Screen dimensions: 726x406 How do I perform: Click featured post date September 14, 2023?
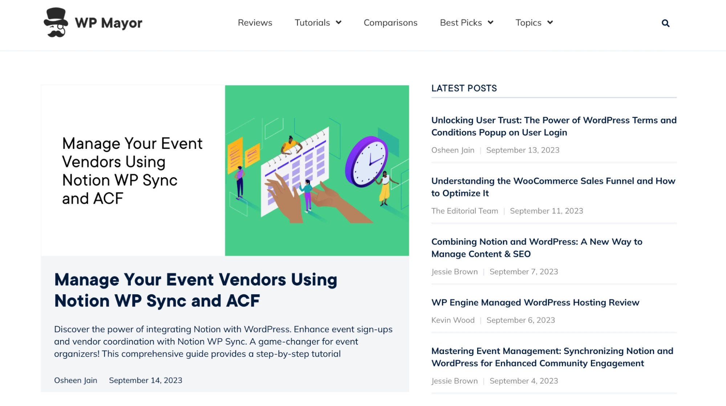[x=145, y=380]
